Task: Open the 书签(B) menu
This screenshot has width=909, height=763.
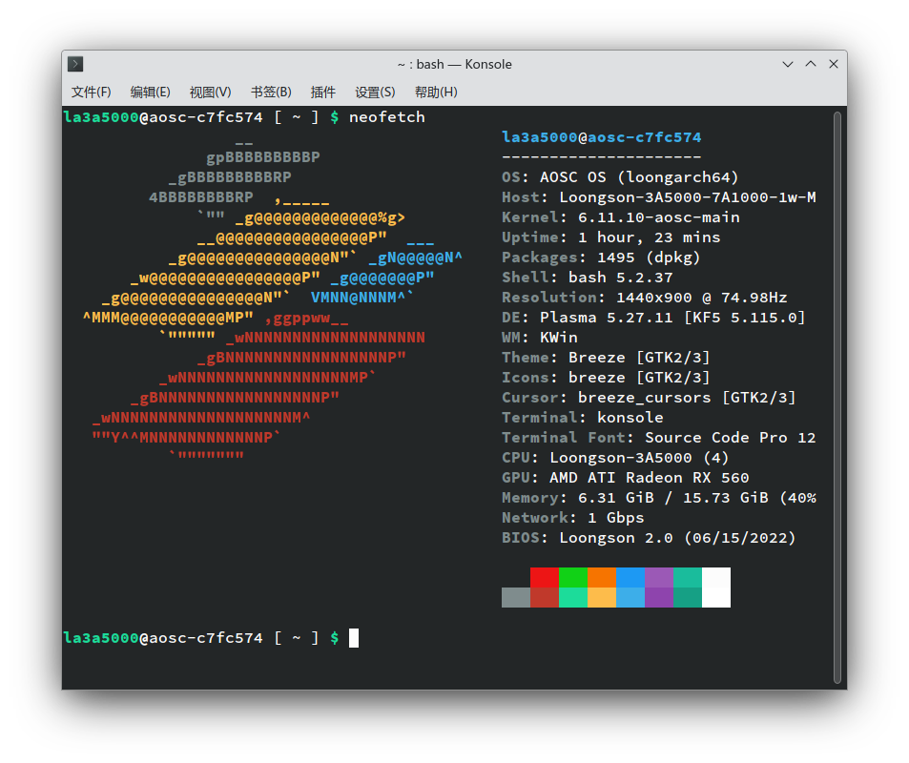Action: (x=271, y=93)
